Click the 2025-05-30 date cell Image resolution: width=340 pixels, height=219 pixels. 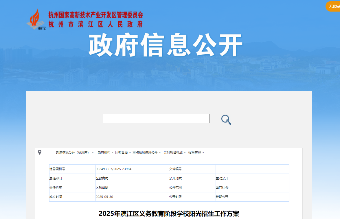pos(104,197)
